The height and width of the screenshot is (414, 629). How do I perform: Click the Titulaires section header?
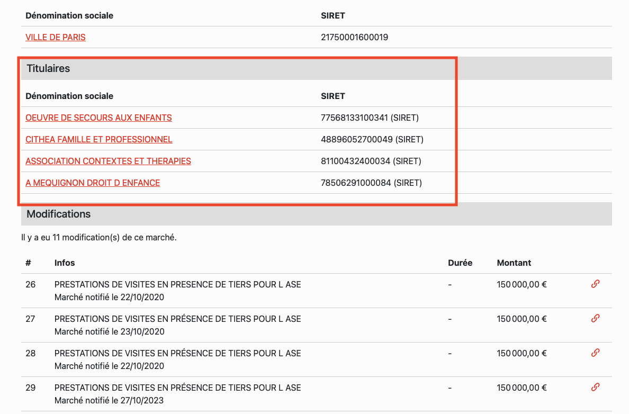click(x=317, y=69)
